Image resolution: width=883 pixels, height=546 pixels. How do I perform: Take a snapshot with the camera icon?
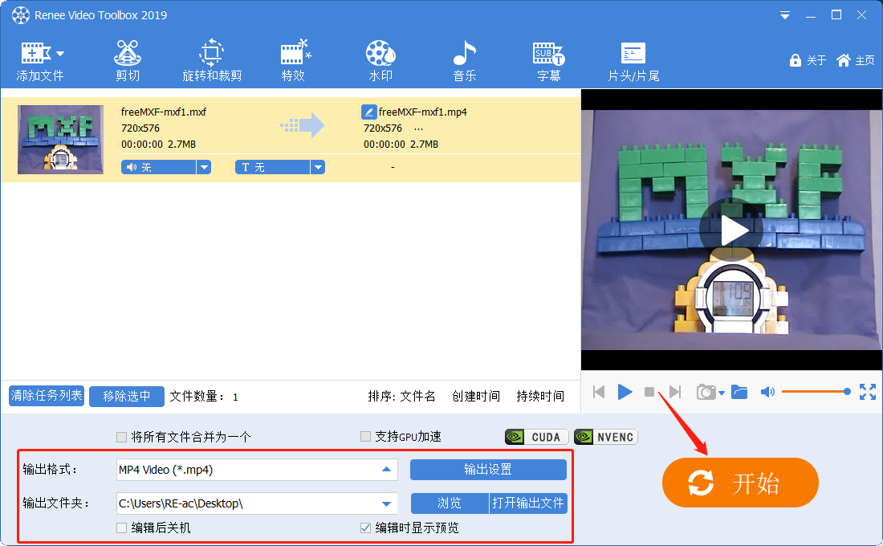pos(706,392)
